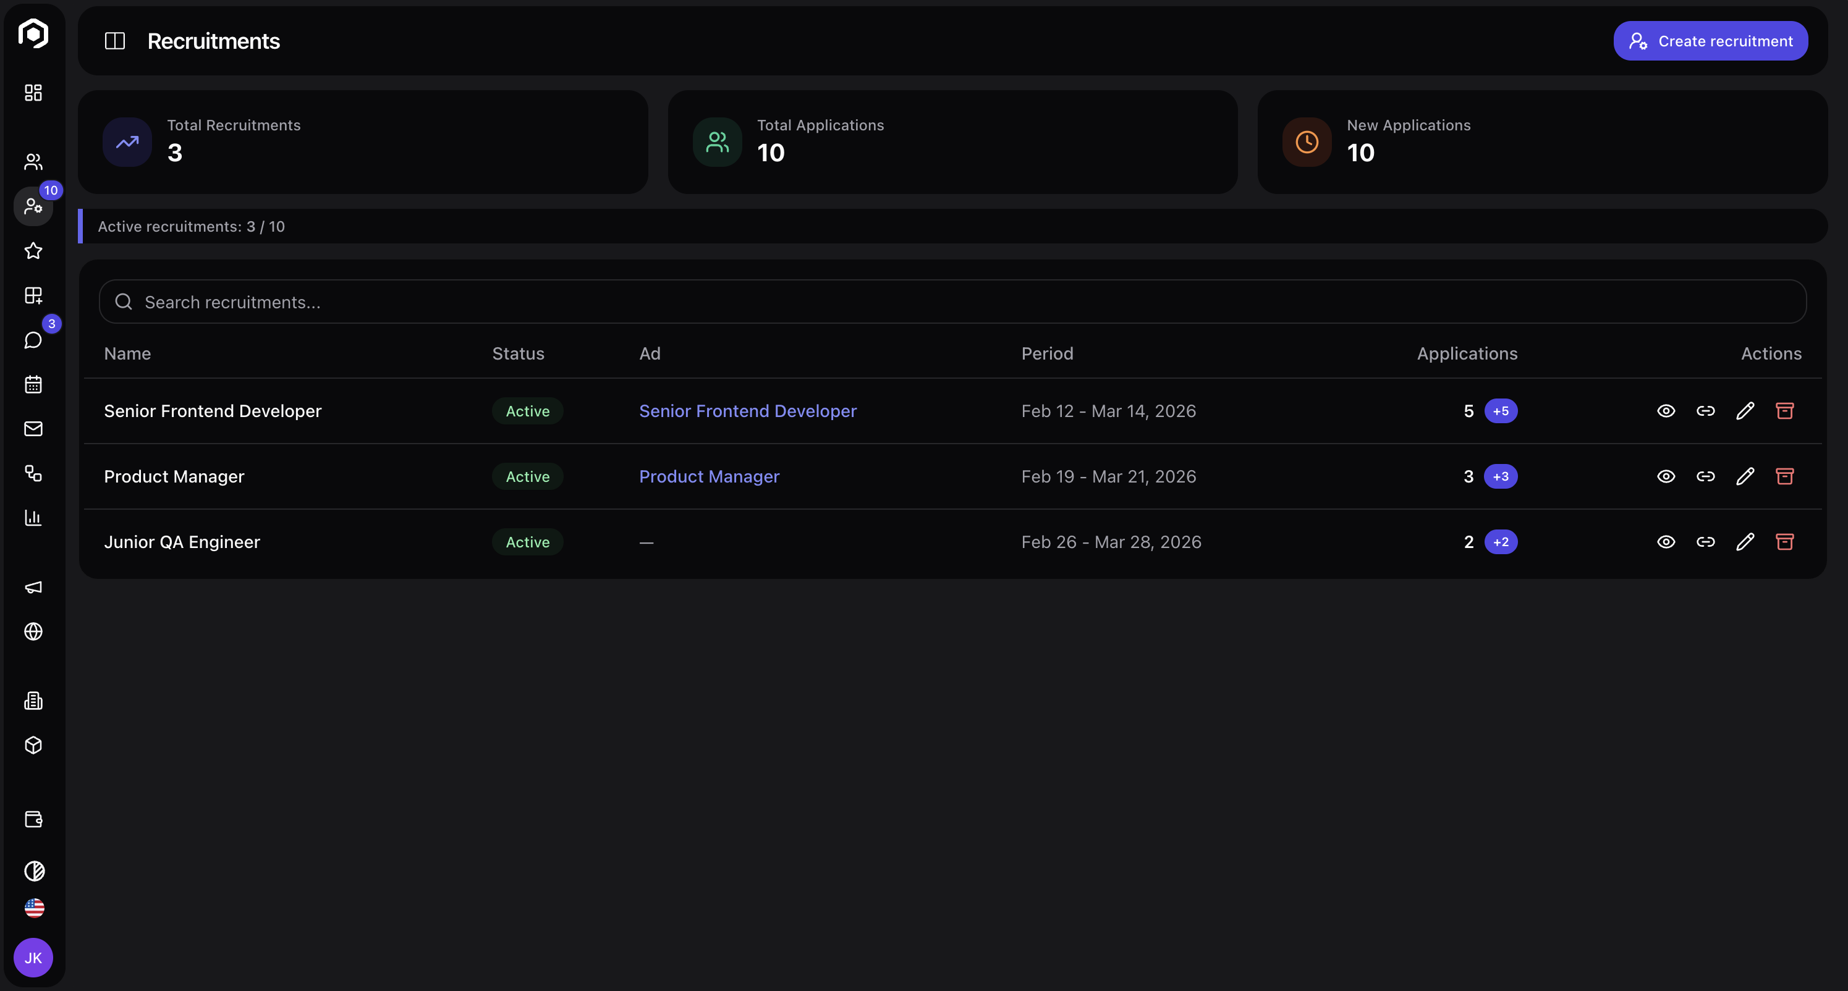The image size is (1848, 991).
Task: Archive the Product Manager recruitment
Action: click(x=1786, y=476)
